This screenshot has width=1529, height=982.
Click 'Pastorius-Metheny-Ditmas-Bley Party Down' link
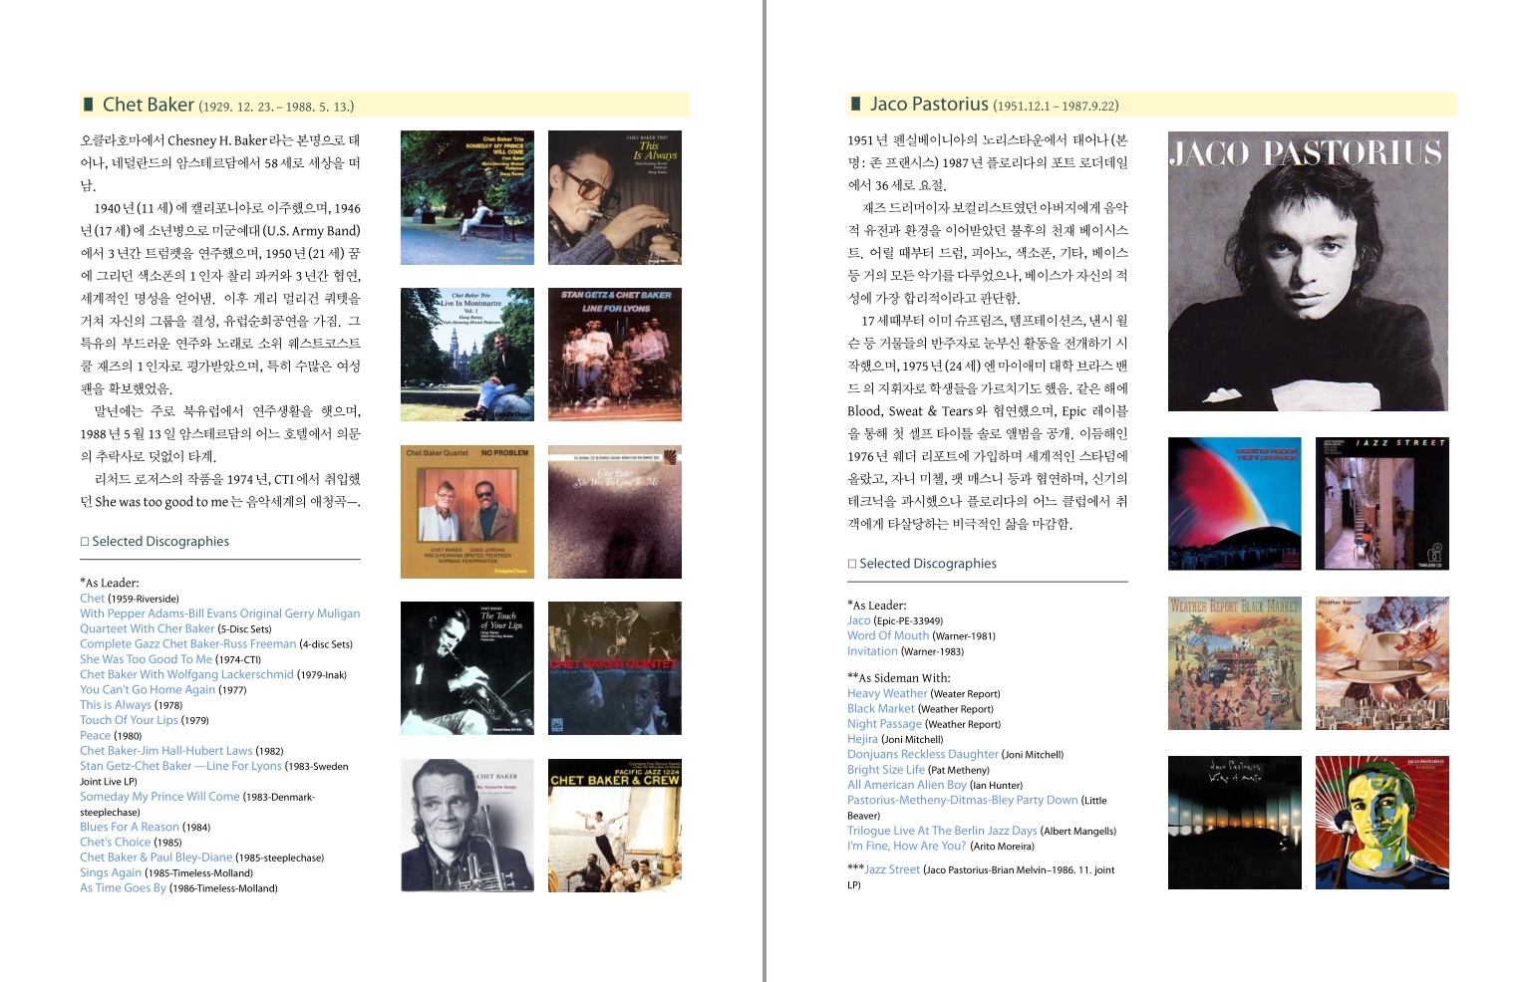(x=963, y=800)
